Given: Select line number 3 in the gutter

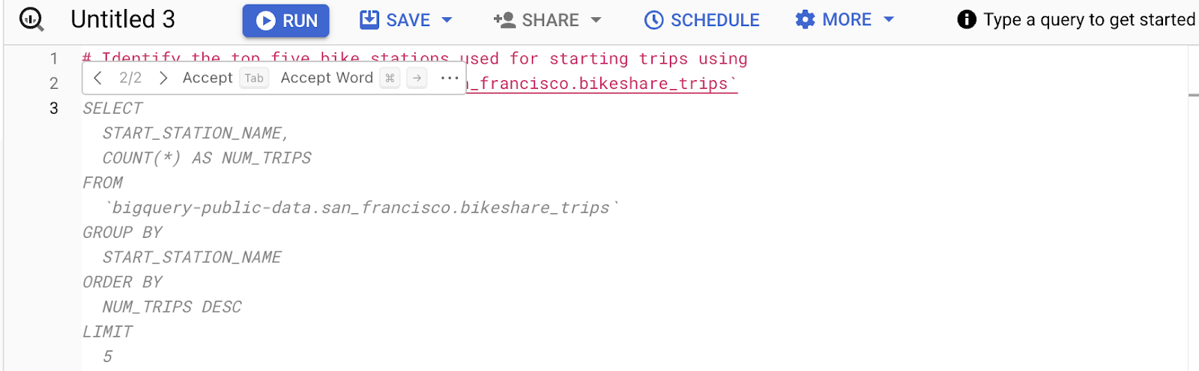Looking at the screenshot, I should pyautogui.click(x=54, y=108).
